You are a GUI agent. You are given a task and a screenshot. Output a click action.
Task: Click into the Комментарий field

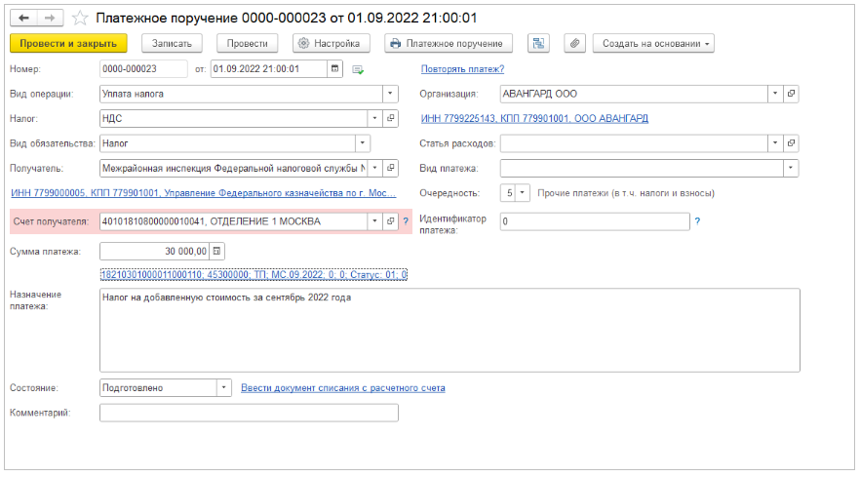coord(249,413)
